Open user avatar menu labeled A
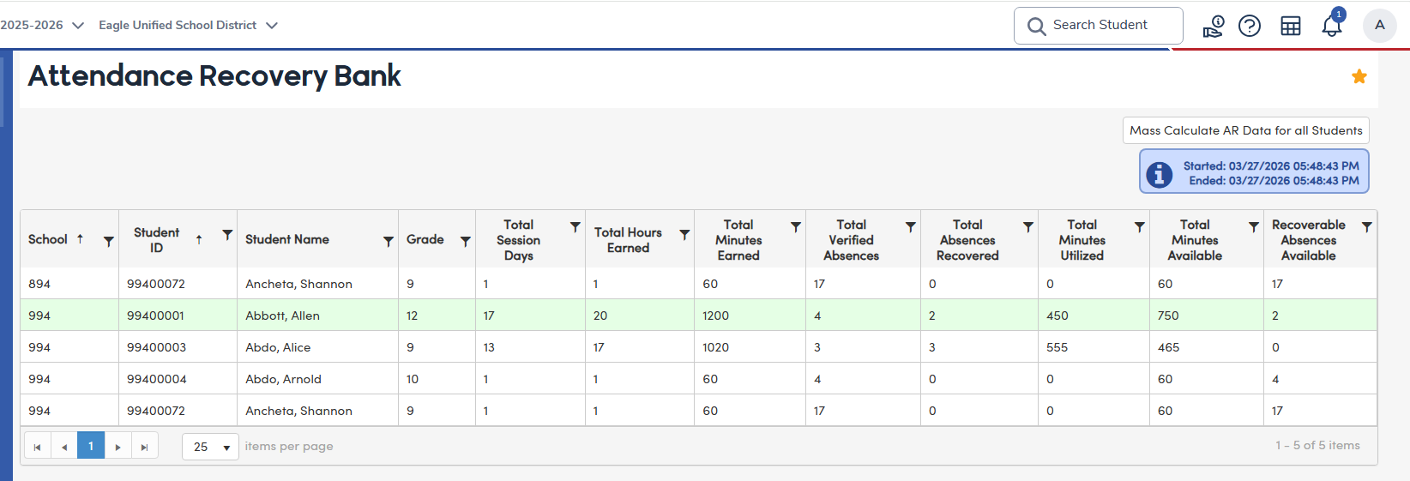 [x=1380, y=25]
